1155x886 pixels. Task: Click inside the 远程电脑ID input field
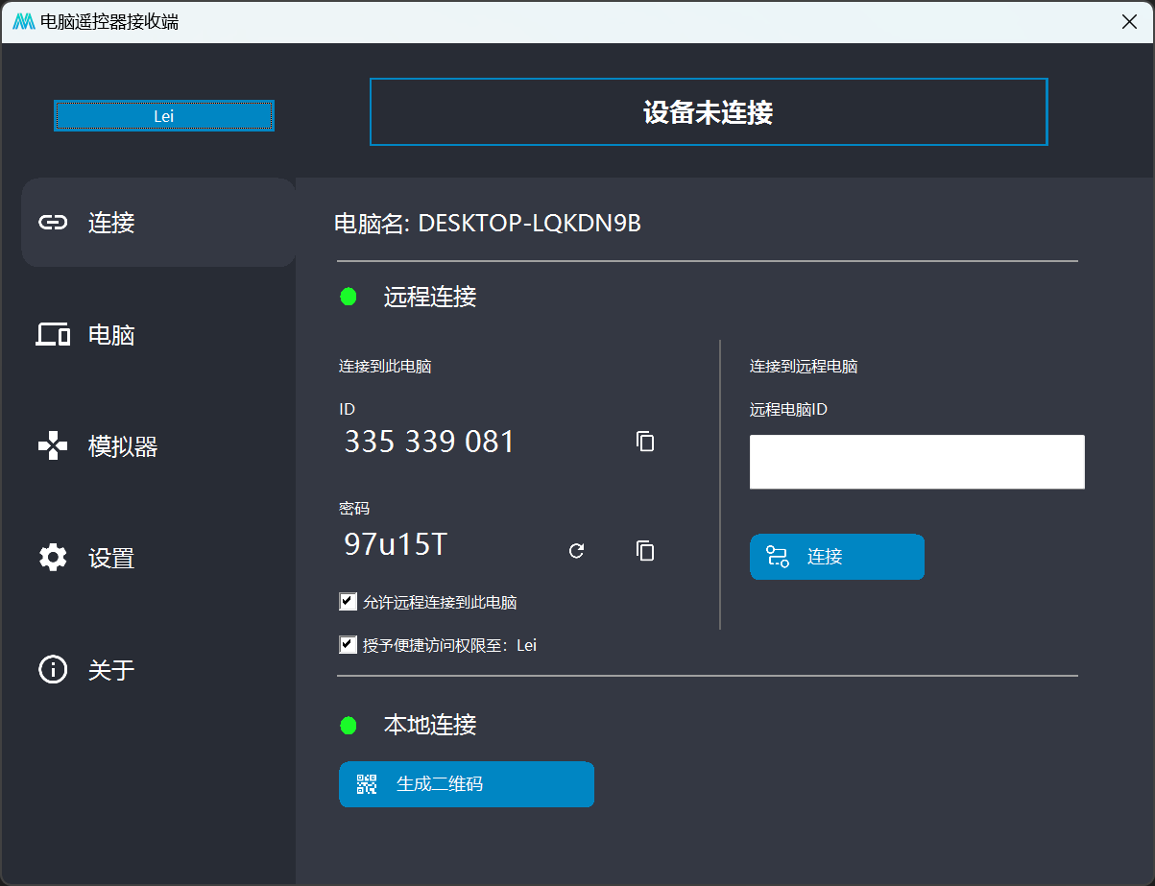pyautogui.click(x=916, y=462)
